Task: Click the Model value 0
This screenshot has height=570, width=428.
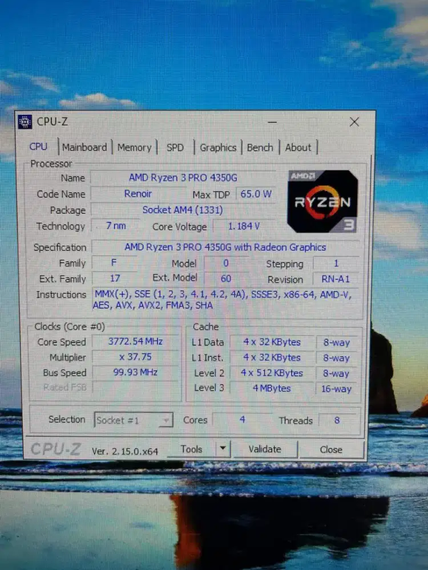Action: [226, 263]
